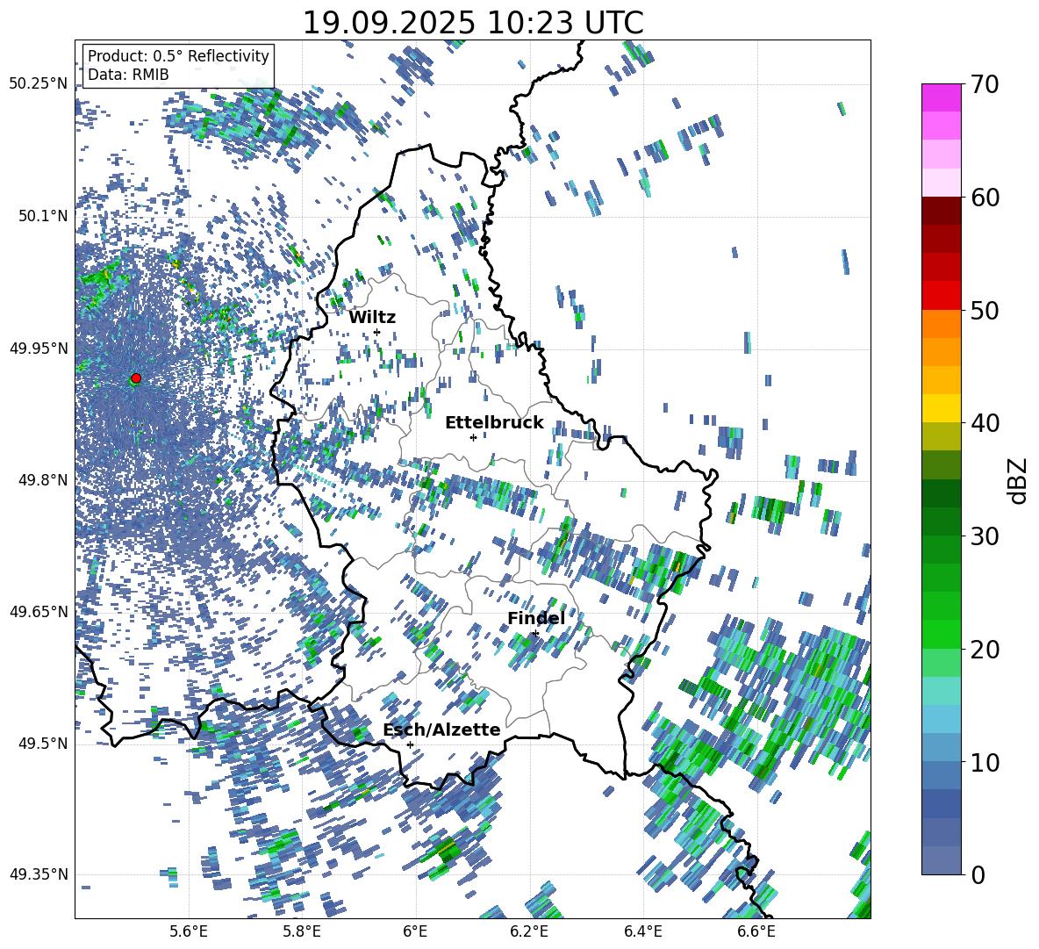The height and width of the screenshot is (949, 1039).
Task: Click the 40 dBZ colorbar label
Action: 985,423
